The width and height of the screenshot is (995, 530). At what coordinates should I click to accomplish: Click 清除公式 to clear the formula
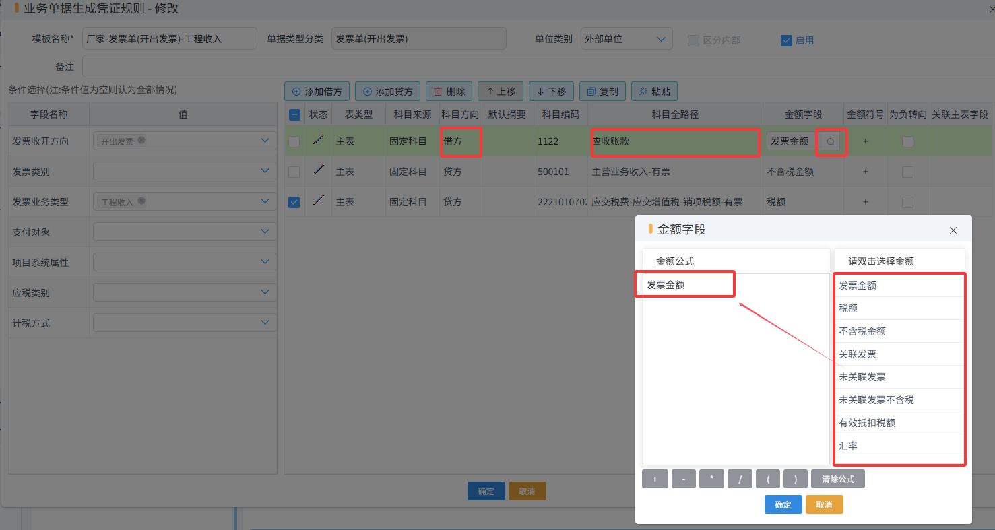838,479
